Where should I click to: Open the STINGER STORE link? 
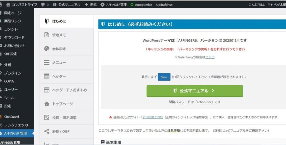click(153, 117)
